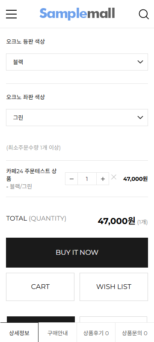This screenshot has height=342, width=154.
Task: Remove the 블랙/그린 option with the X icon
Action: coord(114,177)
